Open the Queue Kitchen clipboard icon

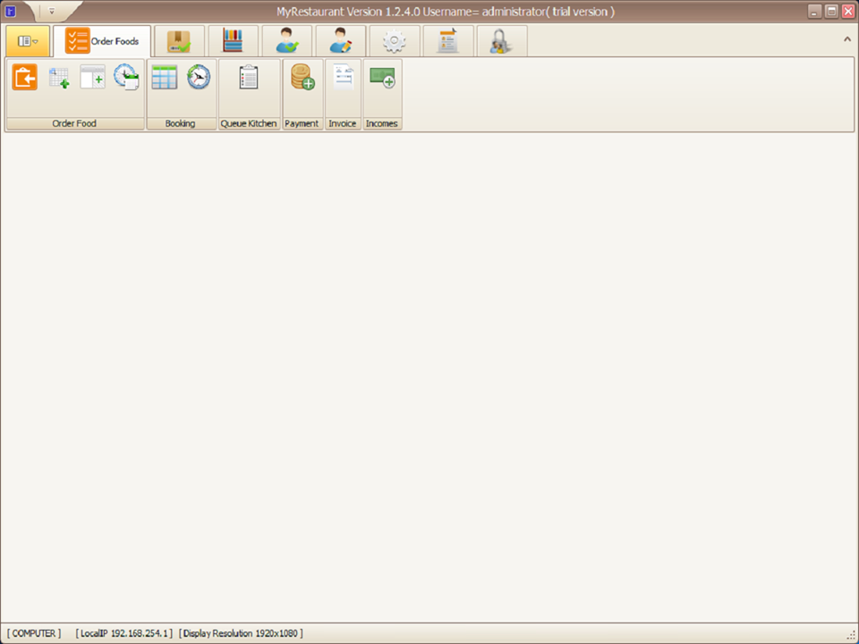click(249, 77)
